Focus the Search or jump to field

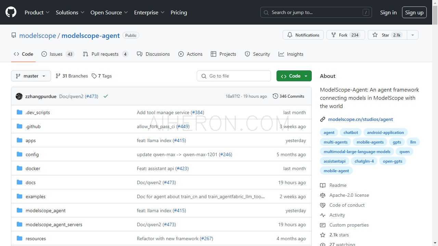click(316, 12)
